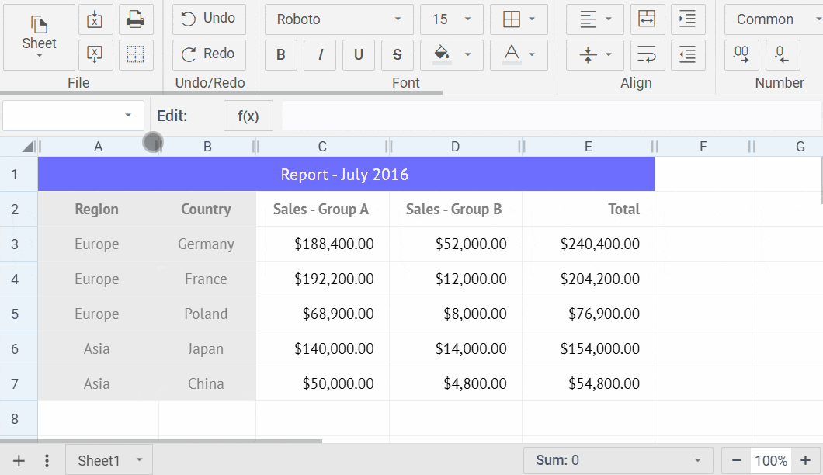Toggle text wrap in Align group
The width and height of the screenshot is (823, 475).
[x=648, y=54]
